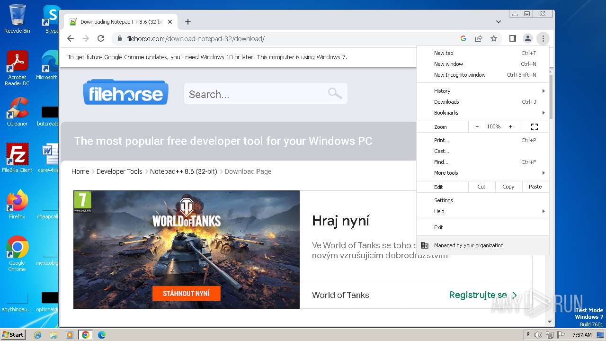Expand the Bookmarks submenu
This screenshot has width=606, height=341.
483,113
